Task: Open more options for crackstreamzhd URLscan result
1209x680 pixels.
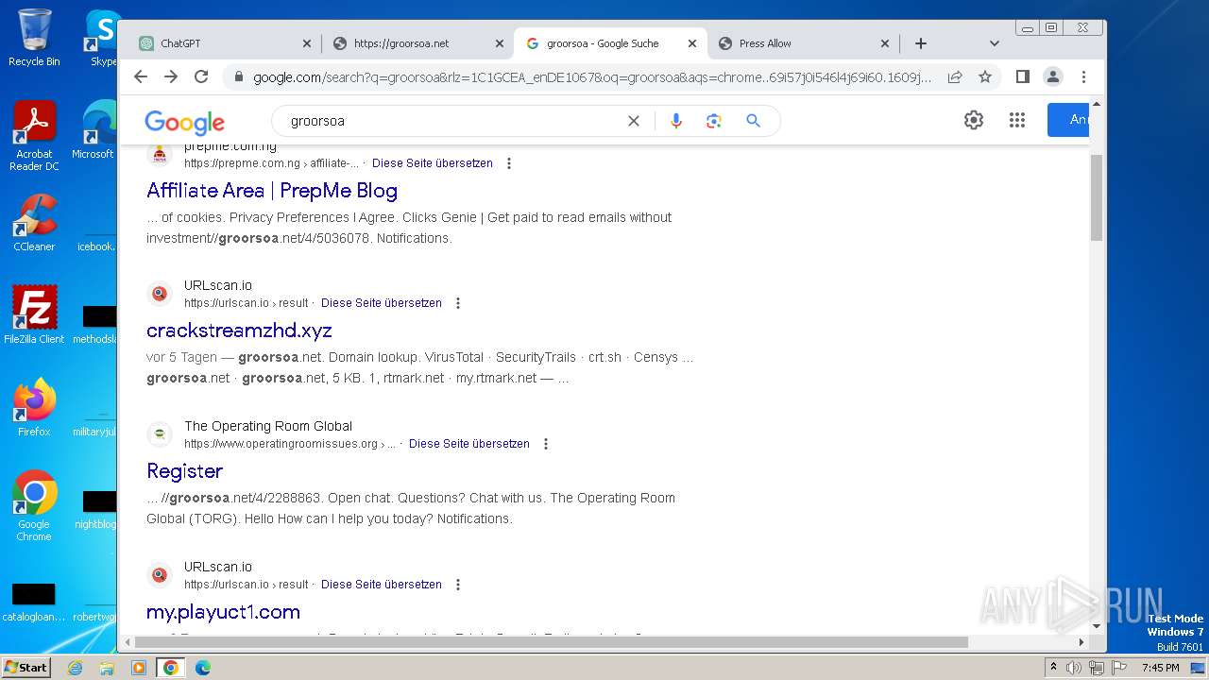Action: (458, 303)
